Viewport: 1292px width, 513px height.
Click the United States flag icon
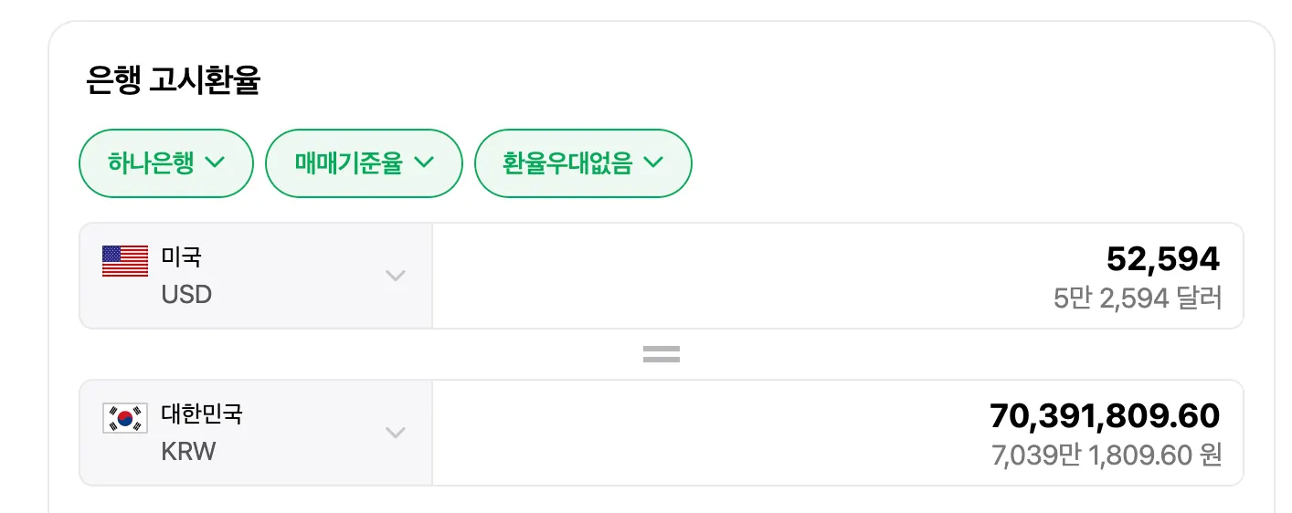click(x=125, y=261)
